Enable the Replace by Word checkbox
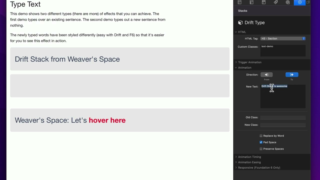The width and height of the screenshot is (320, 180). click(261, 136)
